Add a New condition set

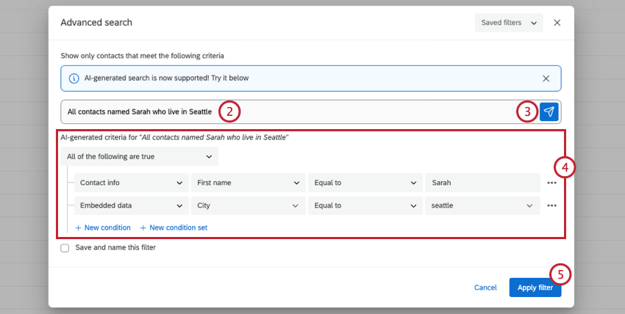pyautogui.click(x=174, y=227)
